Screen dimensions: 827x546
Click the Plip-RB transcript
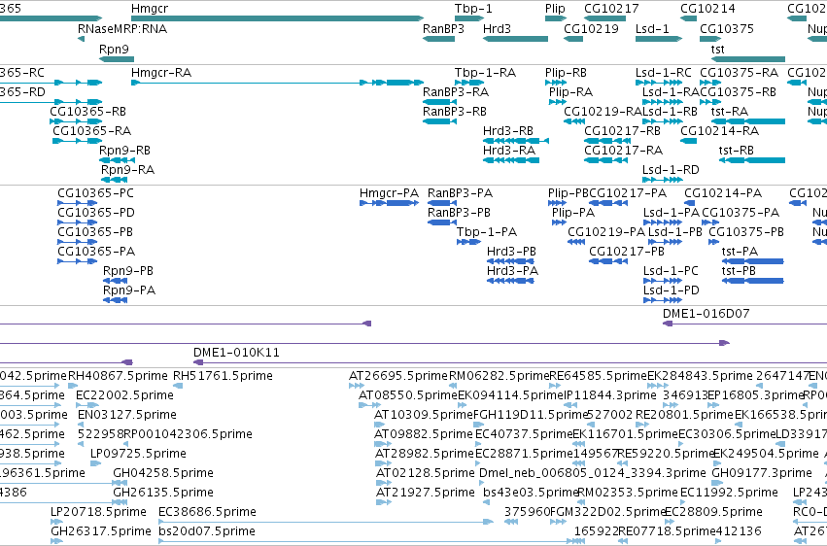556,83
